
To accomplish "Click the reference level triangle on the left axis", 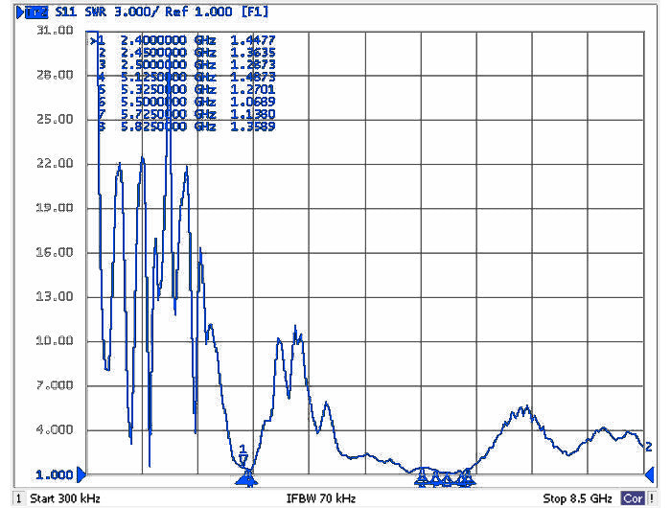I will [x=81, y=473].
